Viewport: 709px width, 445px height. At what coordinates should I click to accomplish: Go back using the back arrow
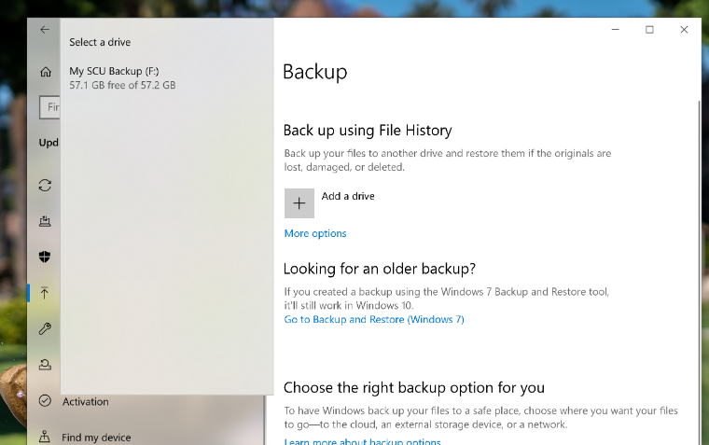click(x=45, y=30)
